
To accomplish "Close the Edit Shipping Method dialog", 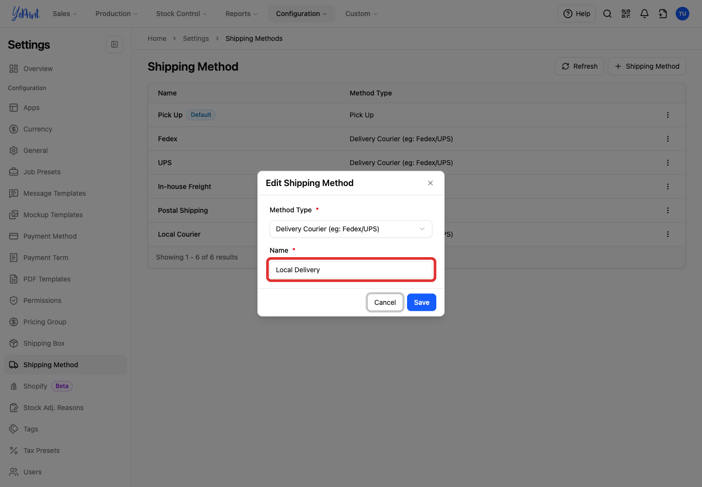I will tap(430, 183).
